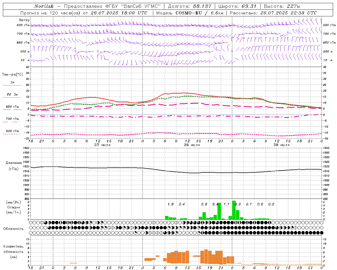Click right-side wind label "850 гПа"
337x270 pixels.
[329, 42]
